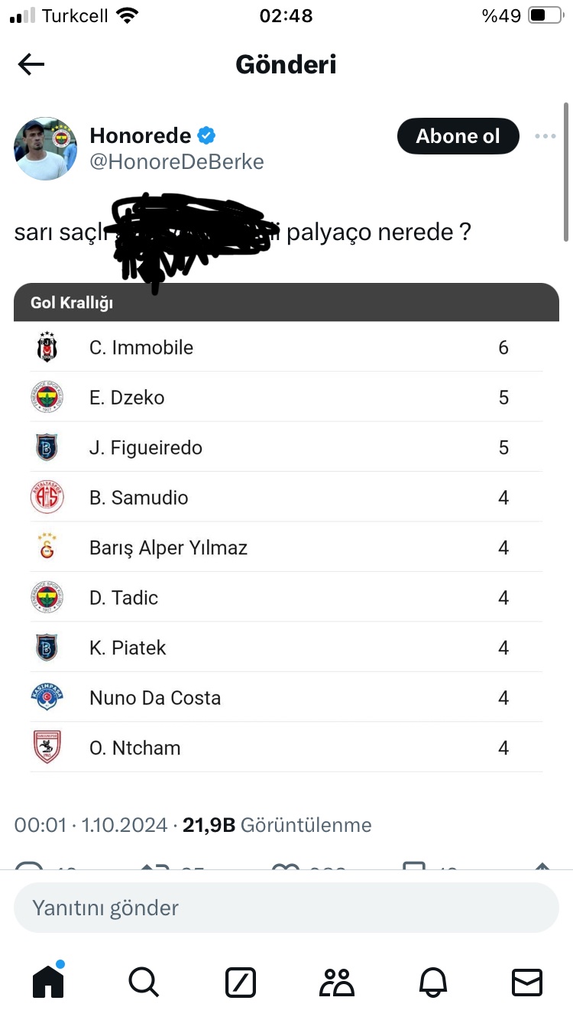Open the @HonoreDeBerke handle link
Screen dimensions: 573x1020
[176, 162]
